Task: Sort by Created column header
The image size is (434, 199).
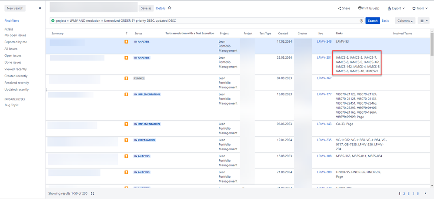Action: pos(283,34)
